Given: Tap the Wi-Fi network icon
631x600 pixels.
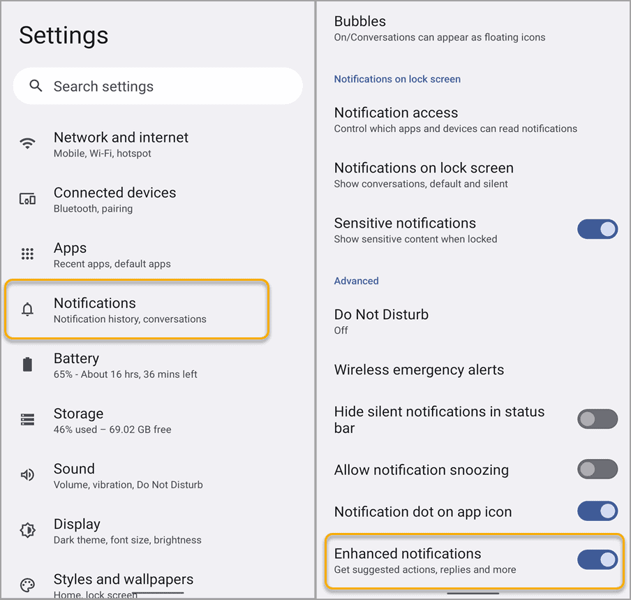Looking at the screenshot, I should [x=27, y=144].
